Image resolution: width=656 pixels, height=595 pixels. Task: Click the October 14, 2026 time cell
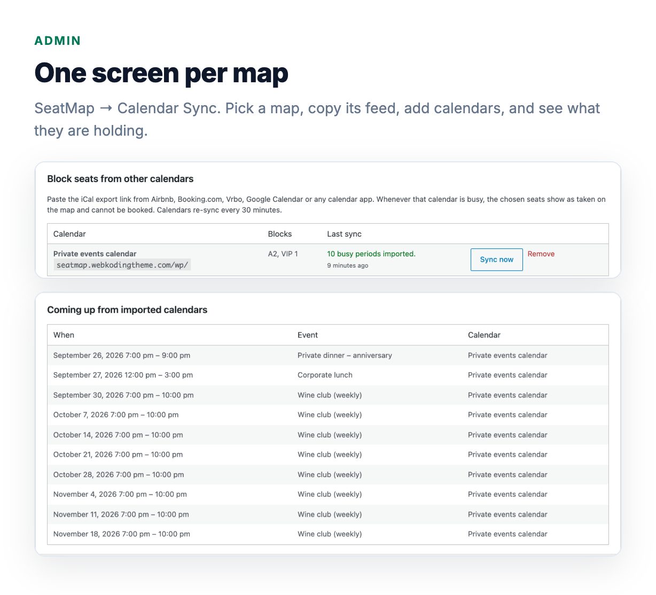point(118,435)
